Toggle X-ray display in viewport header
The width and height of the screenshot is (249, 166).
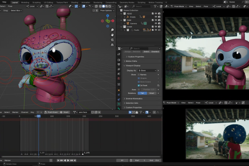click(x=96, y=6)
